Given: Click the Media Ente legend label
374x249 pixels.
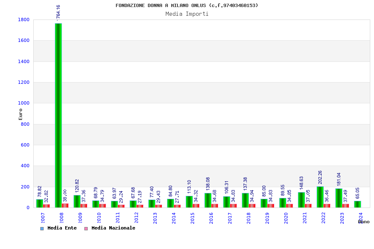Looking at the screenshot, I should 62,228.
